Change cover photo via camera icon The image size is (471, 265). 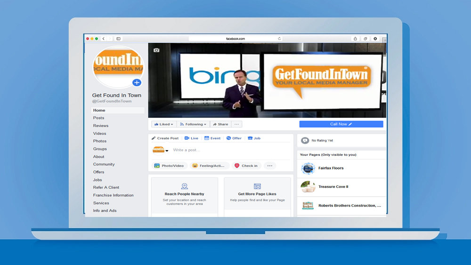pos(156,50)
